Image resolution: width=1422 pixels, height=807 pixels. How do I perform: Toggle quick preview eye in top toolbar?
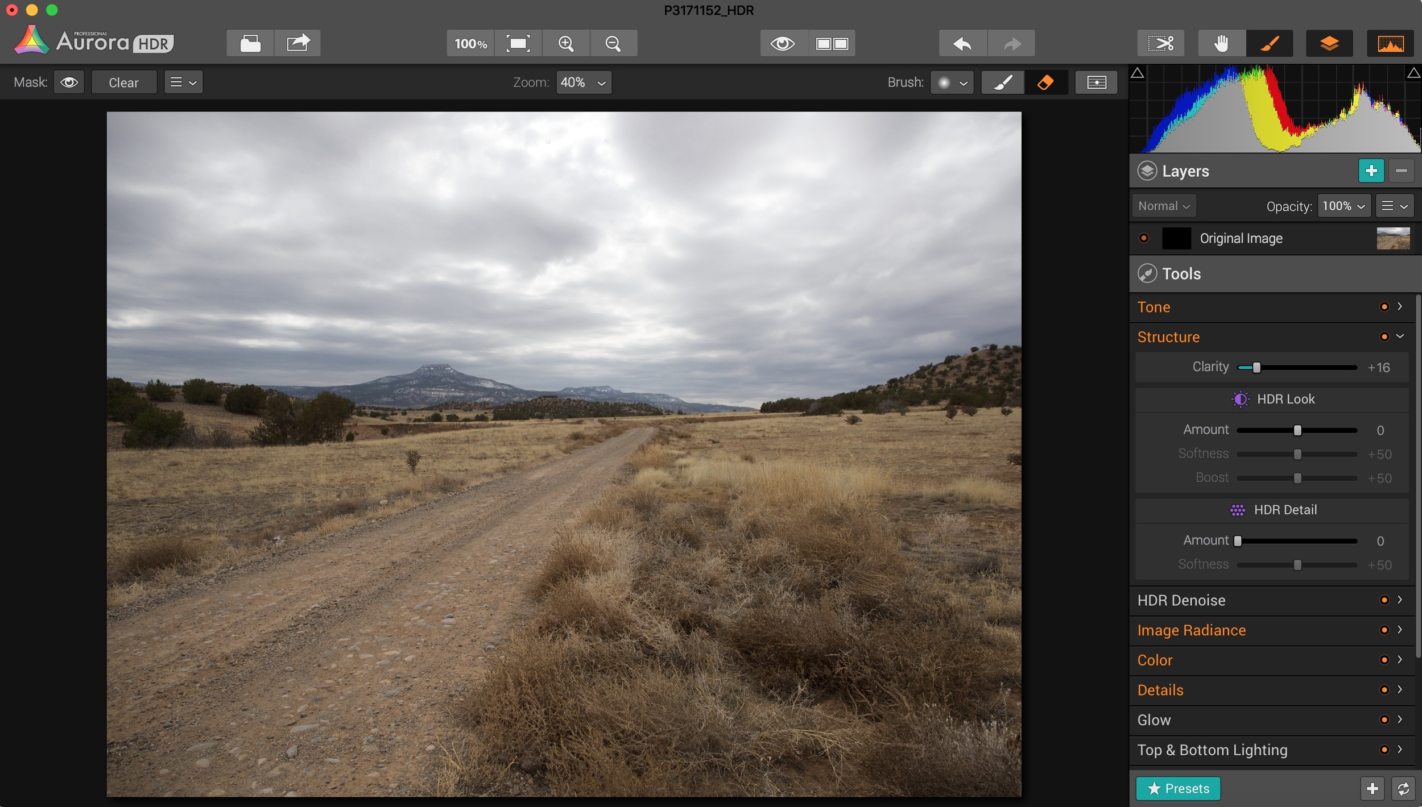(x=783, y=43)
